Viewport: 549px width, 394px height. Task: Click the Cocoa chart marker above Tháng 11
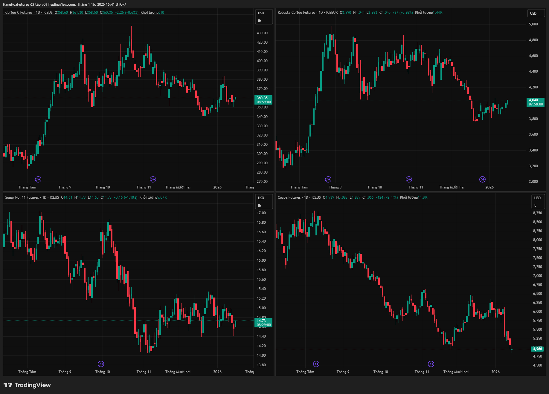pos(431,364)
